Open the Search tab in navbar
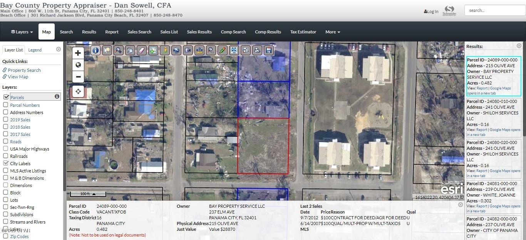The width and height of the screenshot is (526, 240). coord(66,32)
